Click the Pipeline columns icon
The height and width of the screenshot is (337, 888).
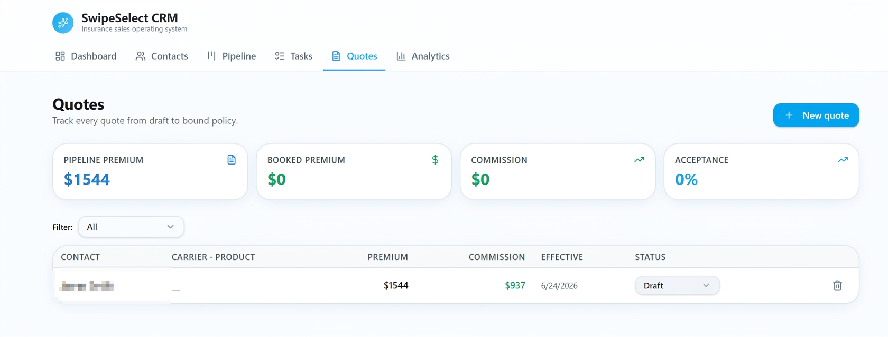211,56
